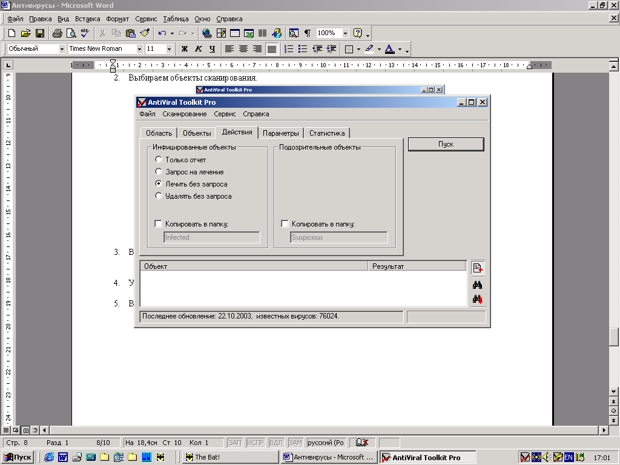Toggle ИСПР track changes indicator
Image resolution: width=620 pixels, height=465 pixels.
pyautogui.click(x=255, y=443)
